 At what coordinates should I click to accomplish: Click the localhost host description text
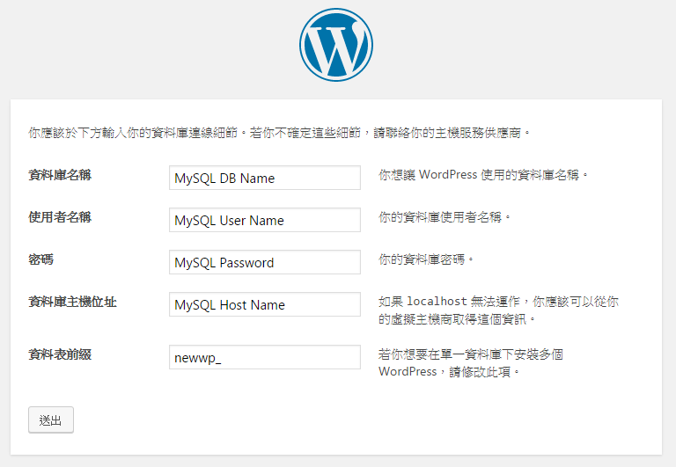(499, 310)
